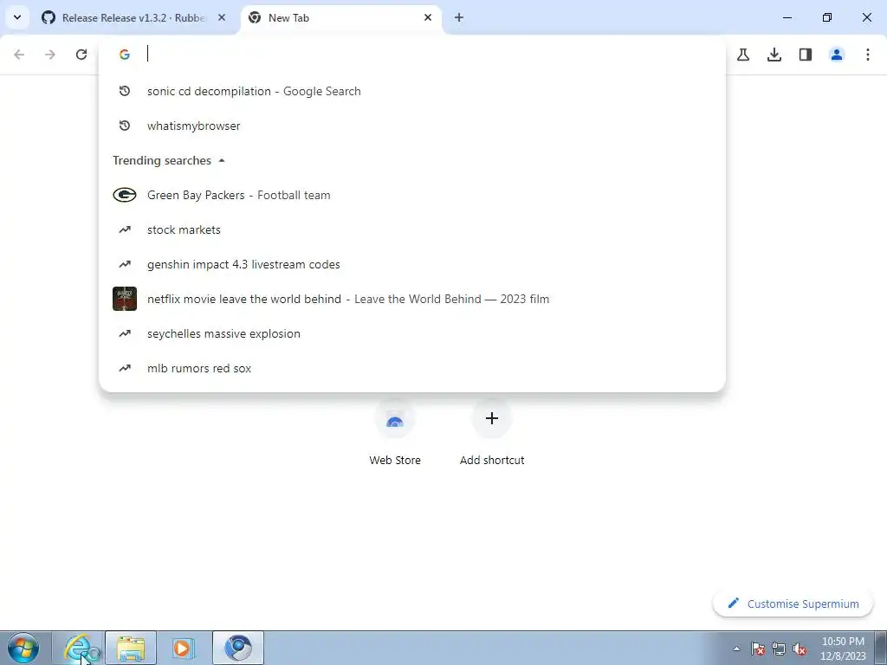Click the history icon beside sonic cd decompilation
Image resolution: width=887 pixels, height=665 pixels.
point(125,91)
